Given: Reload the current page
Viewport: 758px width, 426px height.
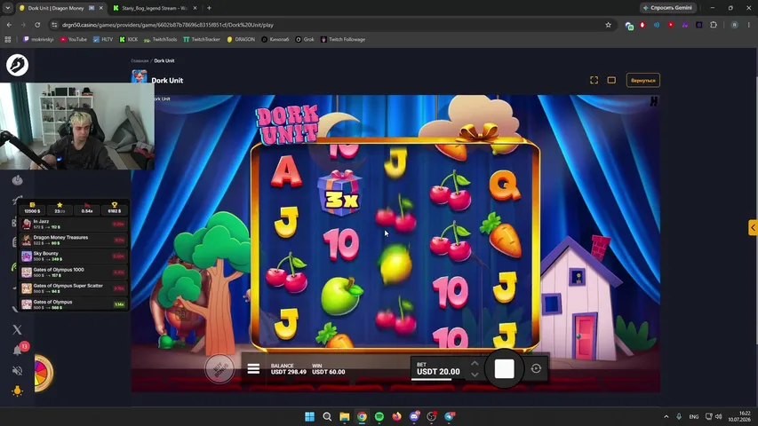Looking at the screenshot, I should 37,25.
